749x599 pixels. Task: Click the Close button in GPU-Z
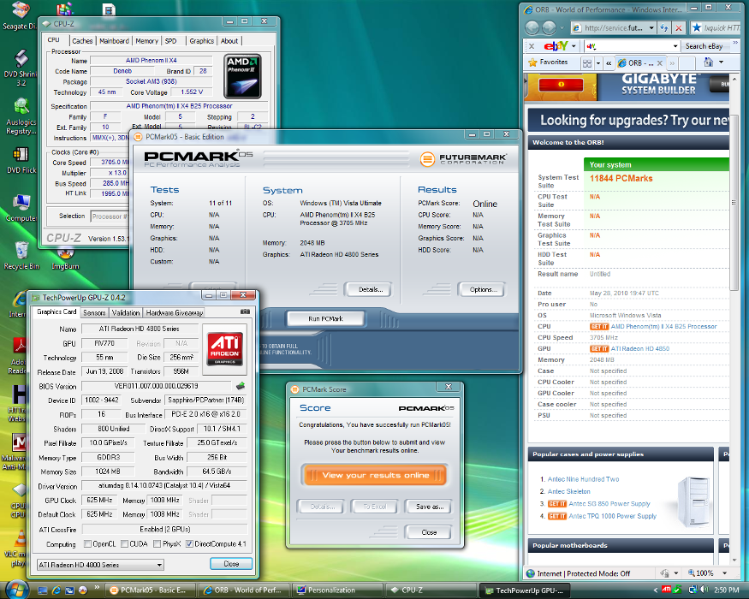click(231, 564)
